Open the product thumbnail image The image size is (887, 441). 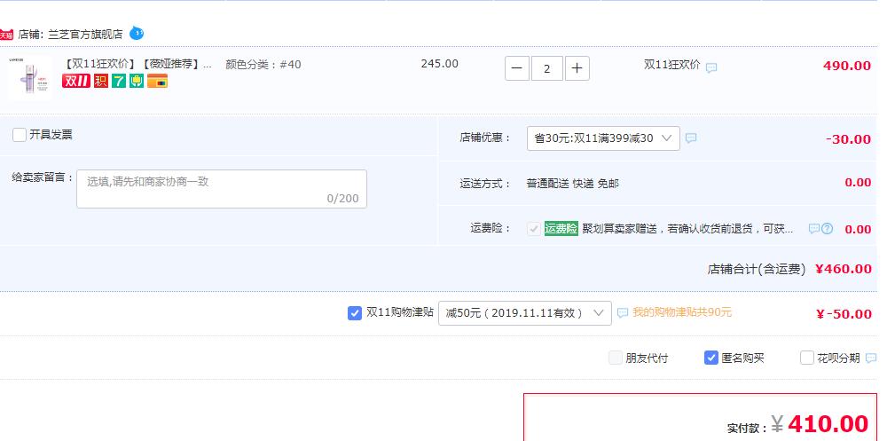[29, 78]
